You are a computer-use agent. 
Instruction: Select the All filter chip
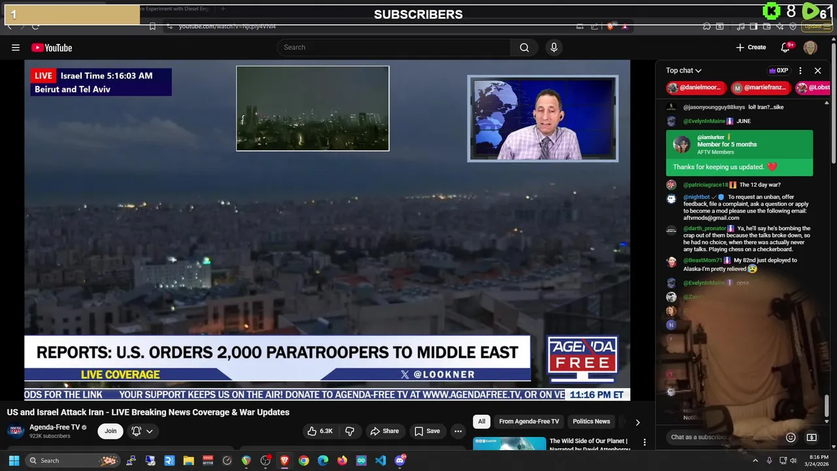(x=481, y=421)
